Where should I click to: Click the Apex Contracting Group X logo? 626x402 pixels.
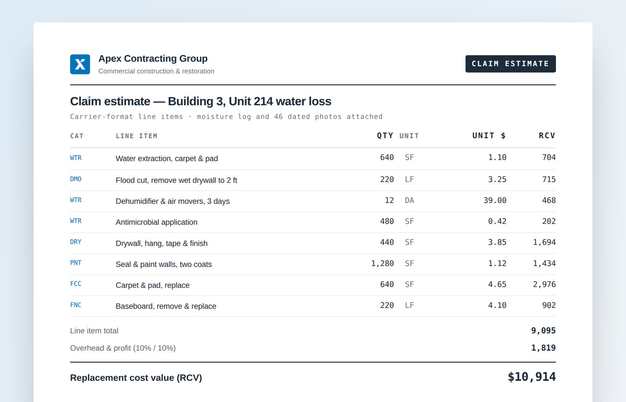[x=80, y=64]
